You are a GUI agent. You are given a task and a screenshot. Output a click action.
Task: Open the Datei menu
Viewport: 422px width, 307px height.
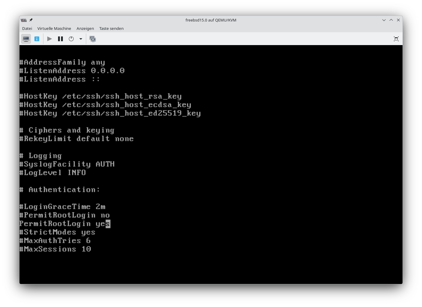click(27, 28)
